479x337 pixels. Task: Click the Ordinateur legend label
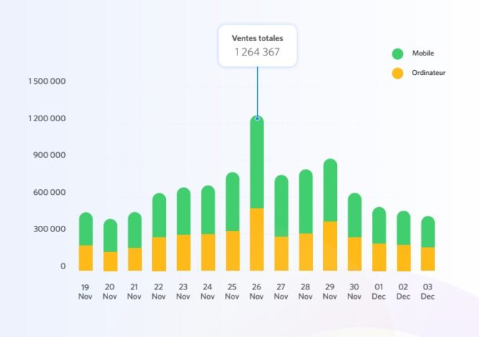pyautogui.click(x=429, y=73)
